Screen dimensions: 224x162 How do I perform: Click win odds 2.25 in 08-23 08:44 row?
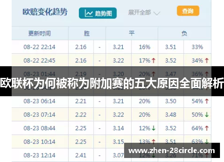[x=81, y=128]
